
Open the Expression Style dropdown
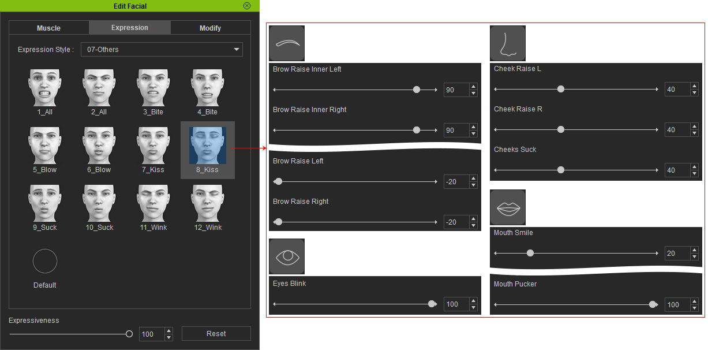coord(162,50)
